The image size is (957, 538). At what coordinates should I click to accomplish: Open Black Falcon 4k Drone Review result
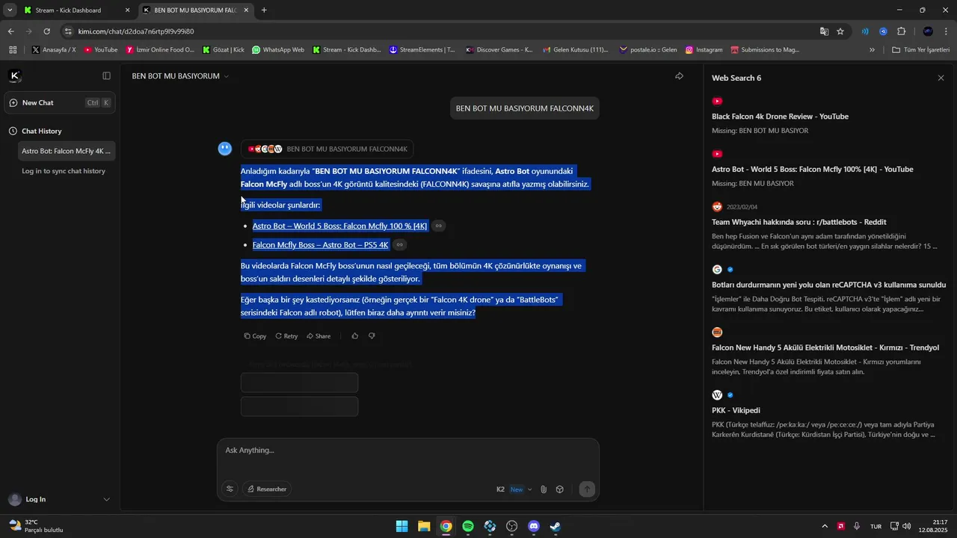coord(780,117)
